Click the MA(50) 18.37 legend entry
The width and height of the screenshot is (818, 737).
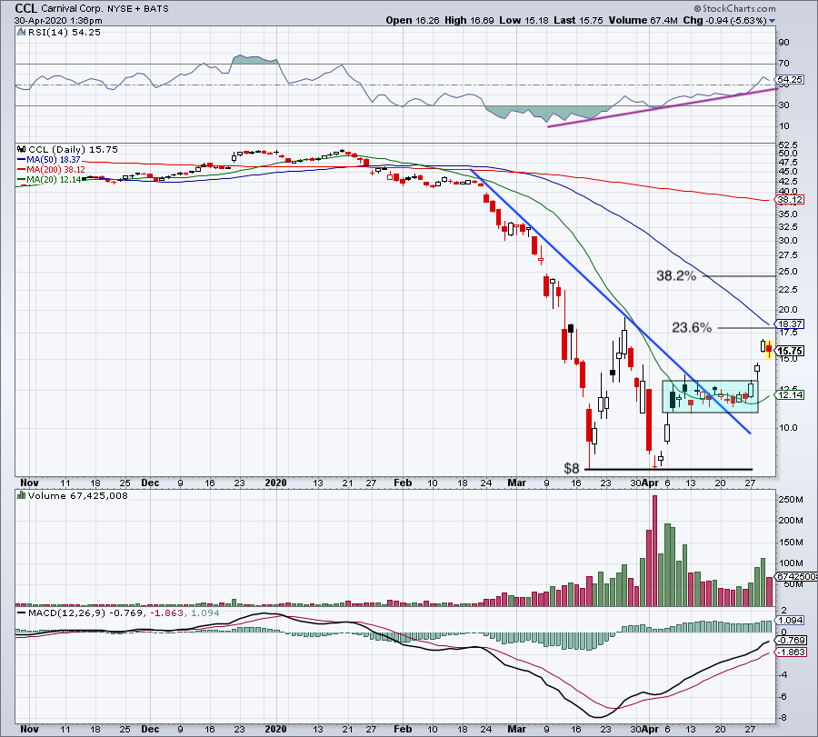coord(49,160)
